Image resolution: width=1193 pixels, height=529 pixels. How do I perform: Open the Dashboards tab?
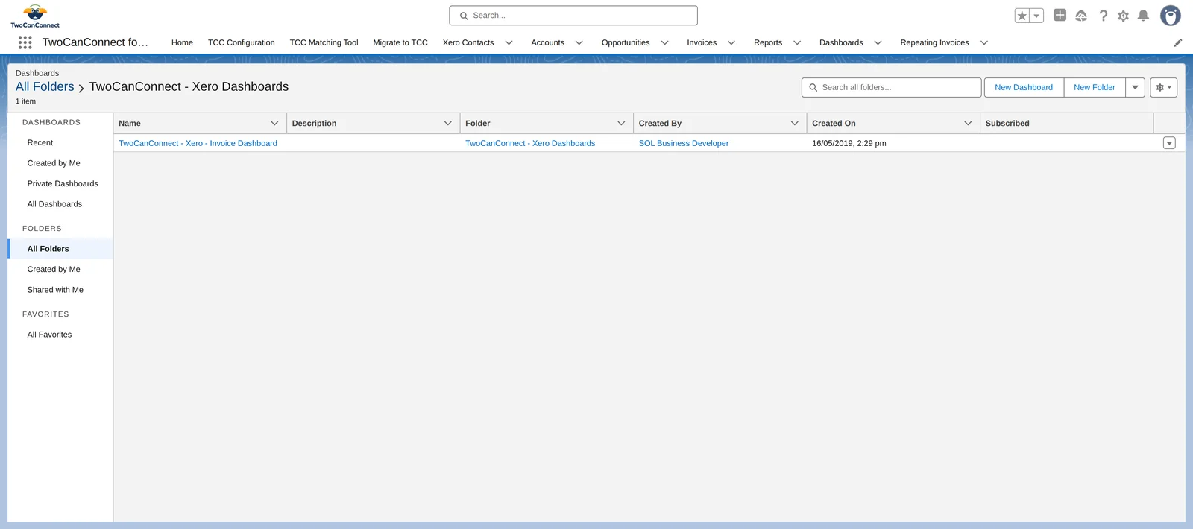click(x=841, y=42)
